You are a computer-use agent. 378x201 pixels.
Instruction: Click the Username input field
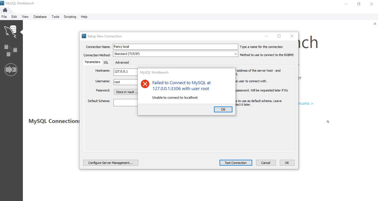pos(126,82)
